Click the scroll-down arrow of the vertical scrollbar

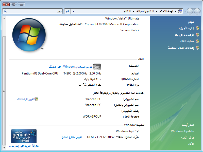click(x=4, y=148)
